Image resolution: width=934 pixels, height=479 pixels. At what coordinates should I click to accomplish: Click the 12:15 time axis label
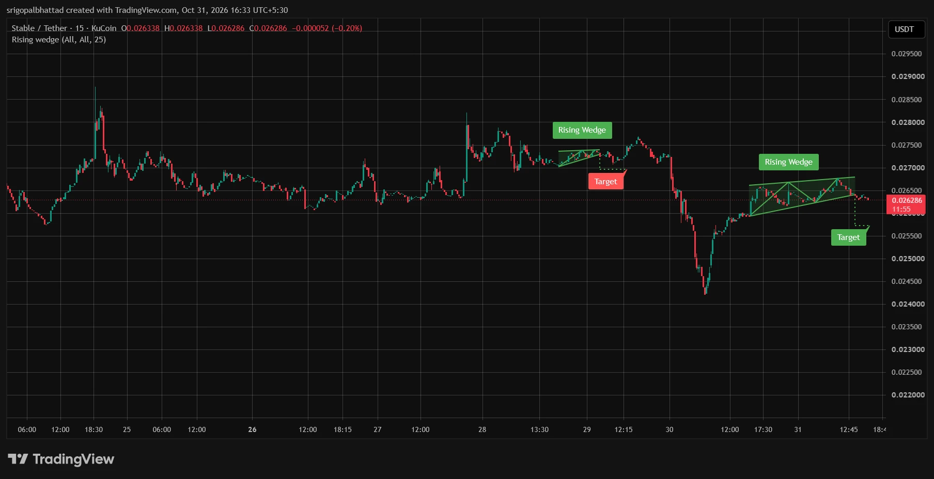pos(624,429)
